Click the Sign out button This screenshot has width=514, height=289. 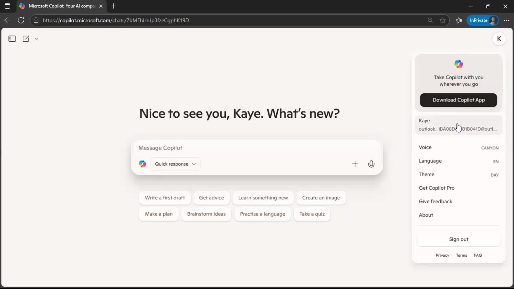(x=458, y=239)
